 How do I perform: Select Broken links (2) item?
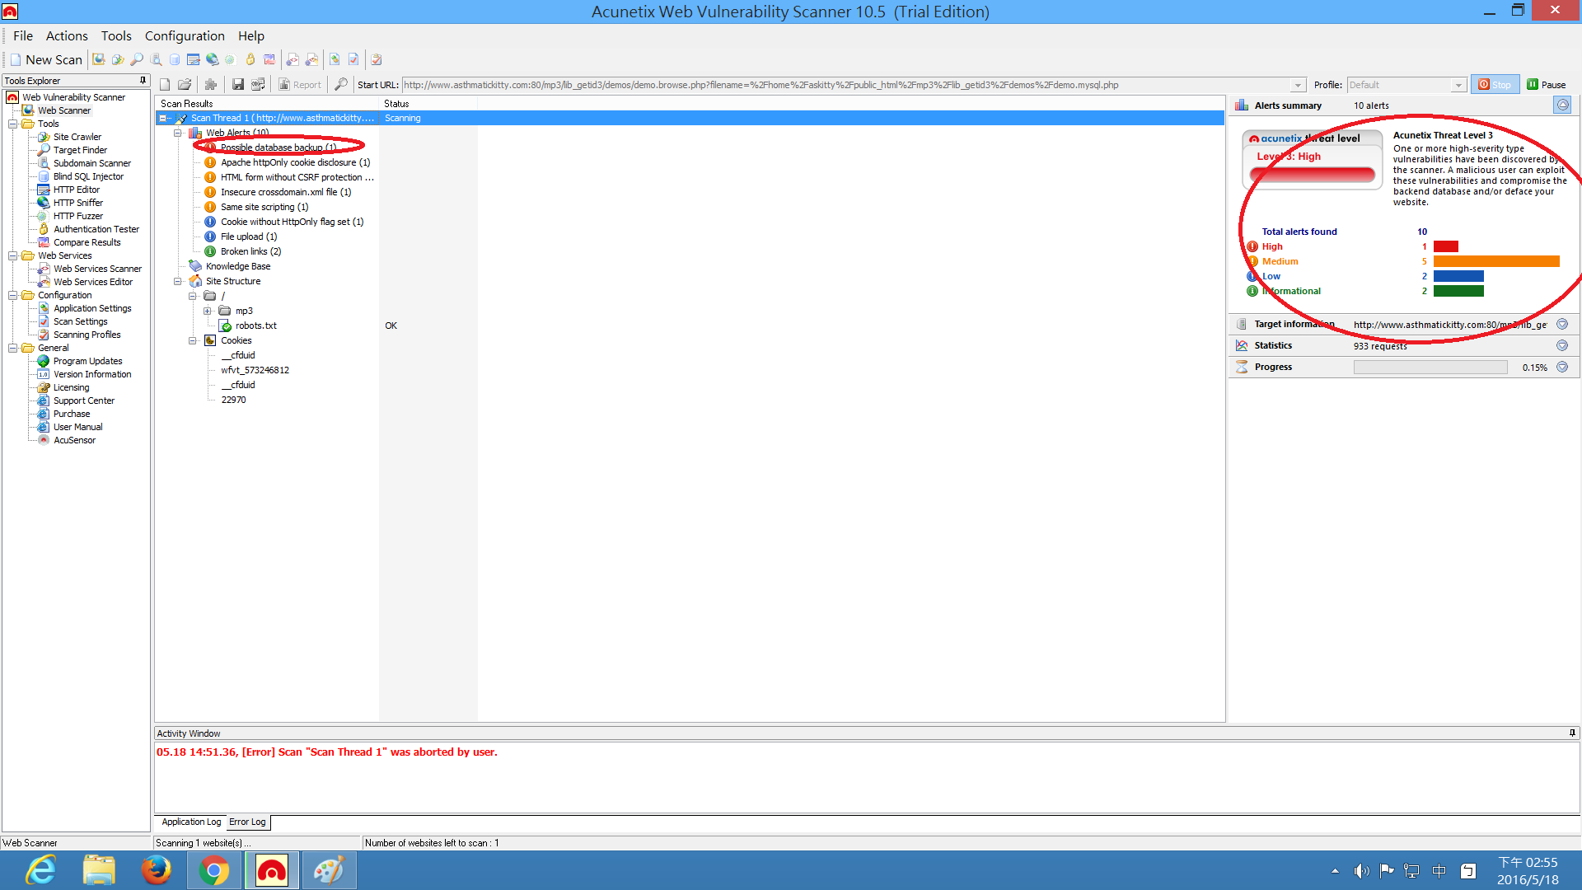(x=250, y=251)
